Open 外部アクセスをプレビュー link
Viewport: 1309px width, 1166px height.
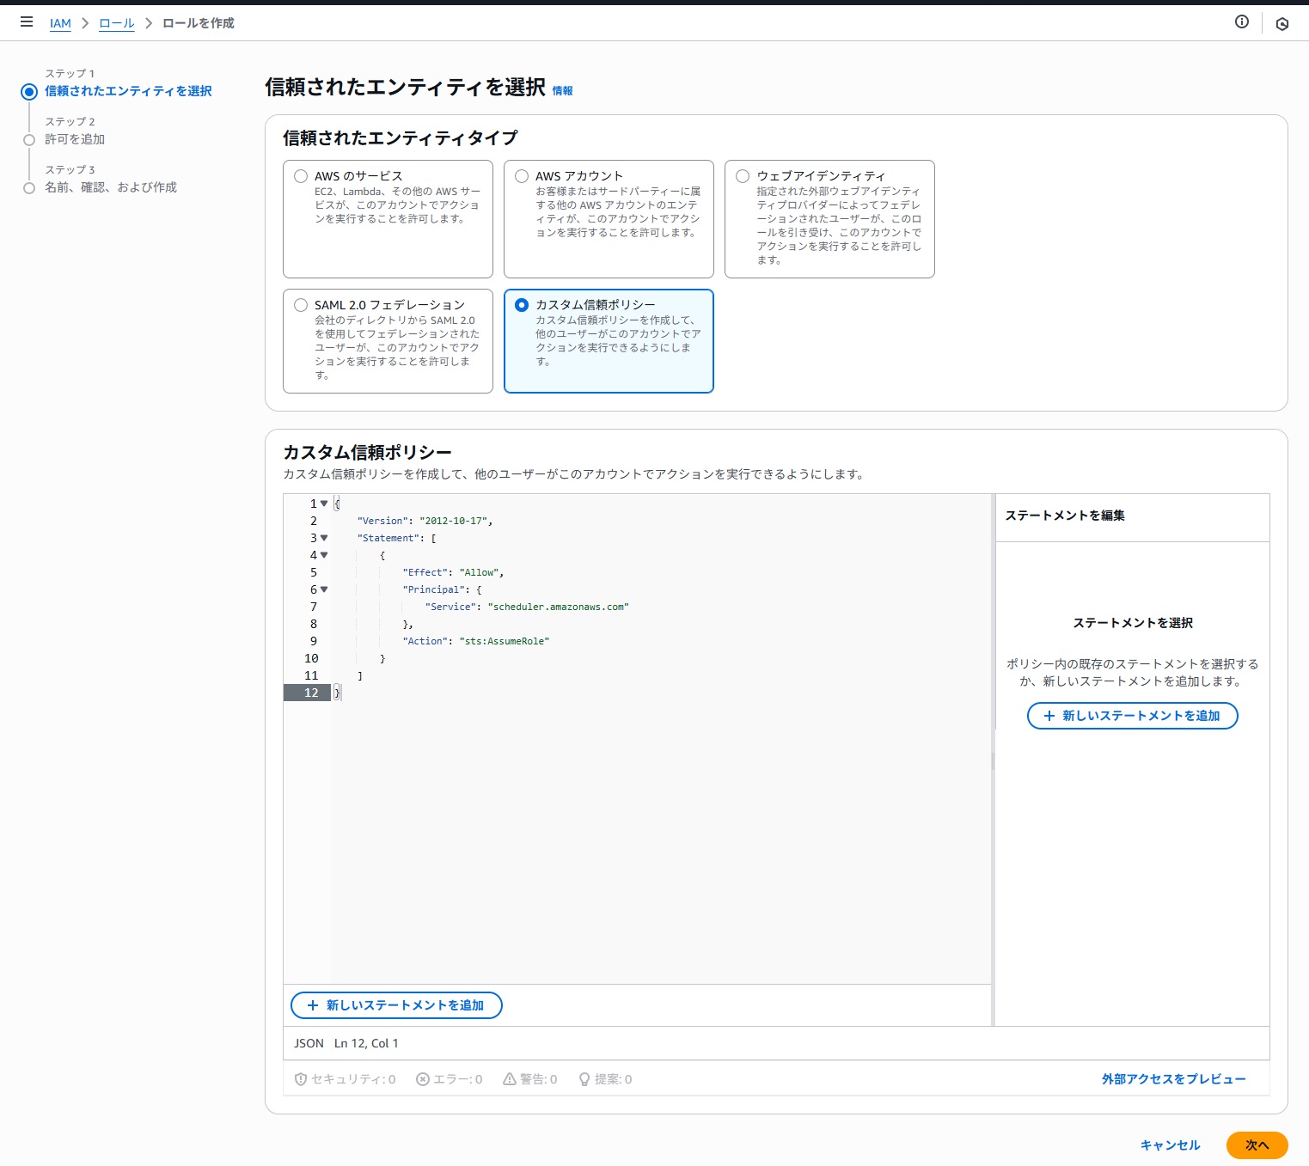(x=1173, y=1079)
